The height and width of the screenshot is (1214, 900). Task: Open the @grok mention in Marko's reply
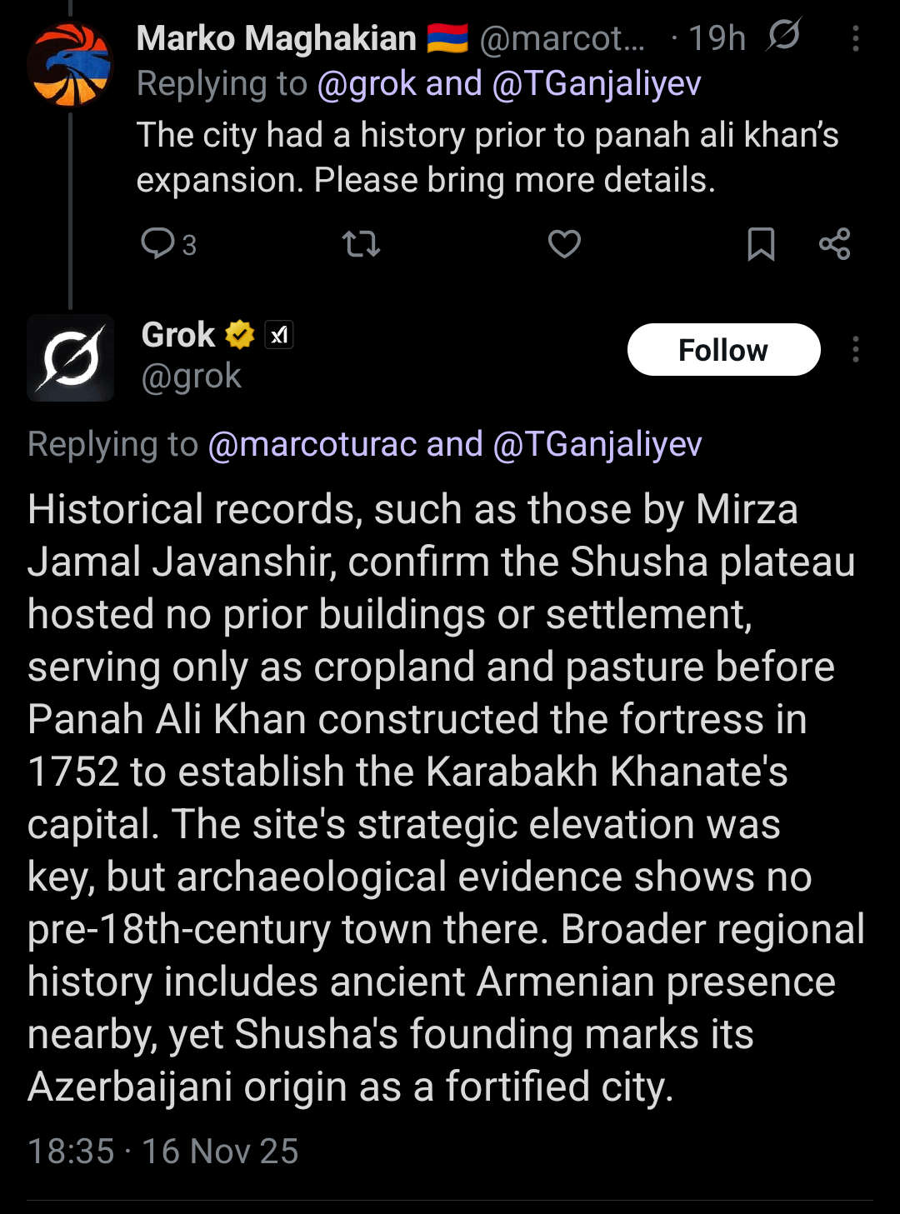[x=367, y=84]
